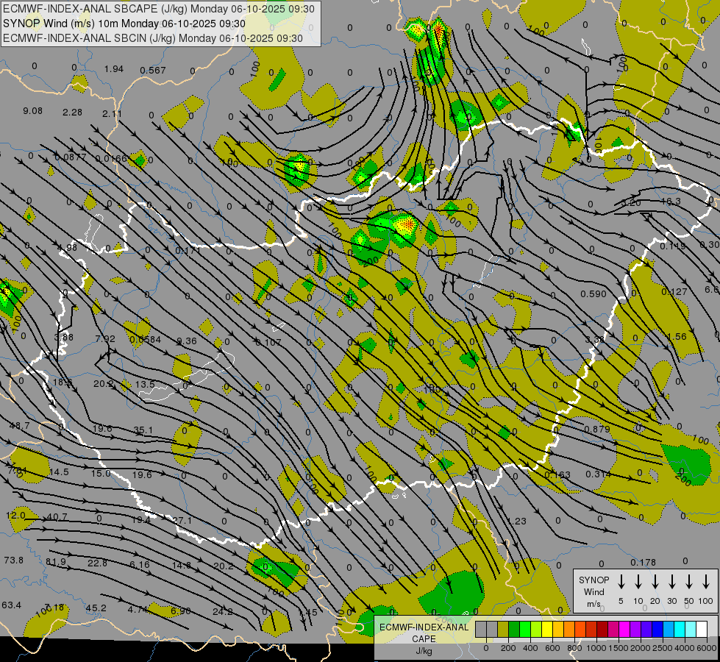This screenshot has height=662, width=720.
Task: Pick the lime swatch right of 400
Action: pos(536,629)
